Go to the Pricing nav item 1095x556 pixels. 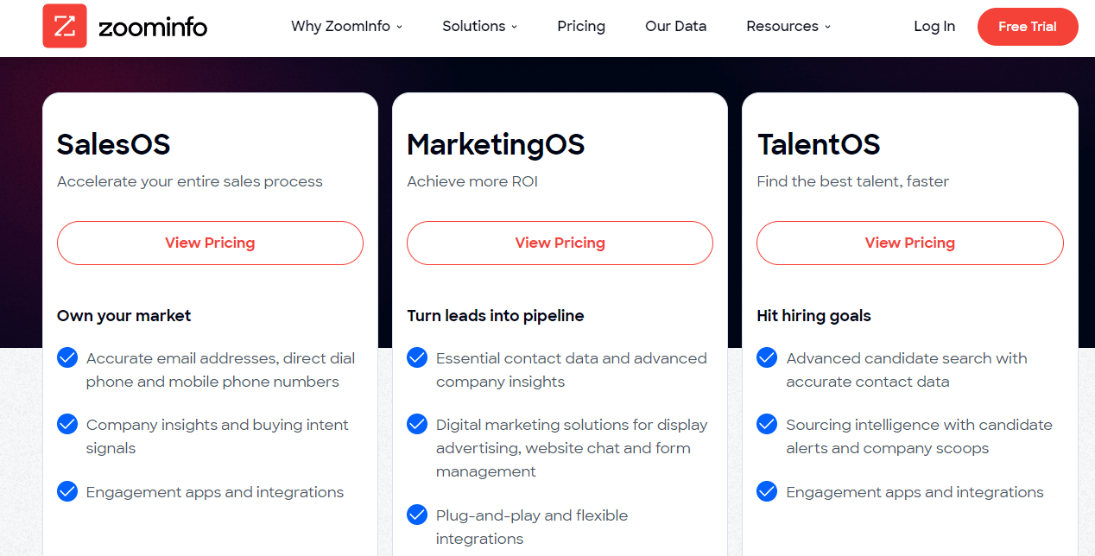coord(581,26)
